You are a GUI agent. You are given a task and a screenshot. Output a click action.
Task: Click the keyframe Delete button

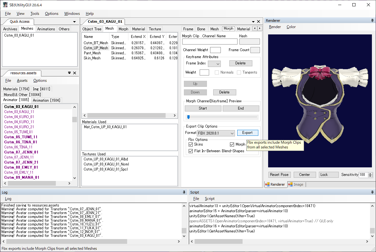coord(240,63)
